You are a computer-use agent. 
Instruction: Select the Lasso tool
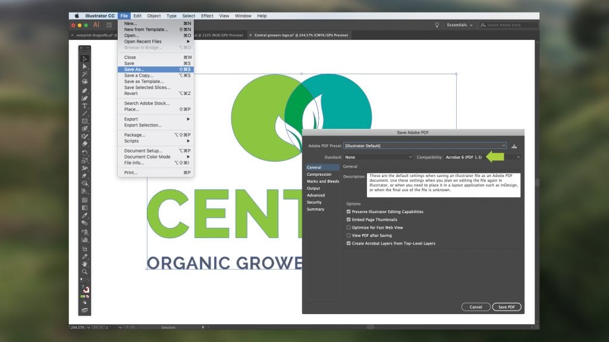[84, 82]
